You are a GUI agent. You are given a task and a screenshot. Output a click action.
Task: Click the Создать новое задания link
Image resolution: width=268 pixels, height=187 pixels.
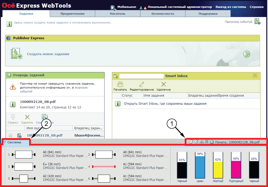48,54
